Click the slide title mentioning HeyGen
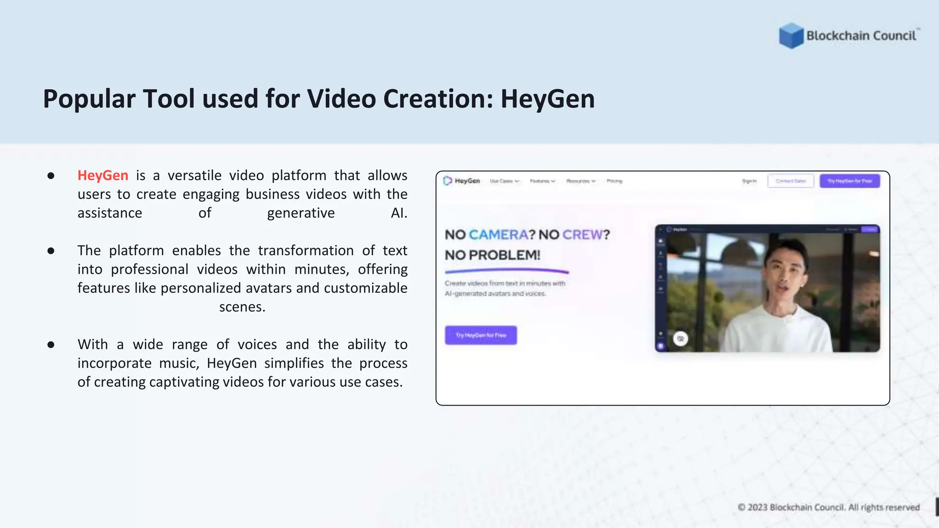The image size is (939, 528). [319, 99]
